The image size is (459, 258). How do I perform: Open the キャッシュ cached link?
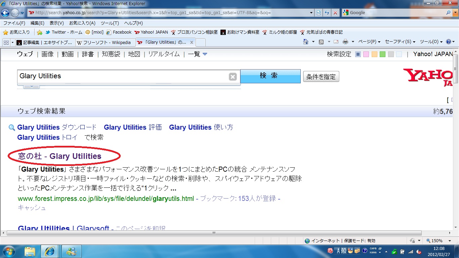pos(32,208)
